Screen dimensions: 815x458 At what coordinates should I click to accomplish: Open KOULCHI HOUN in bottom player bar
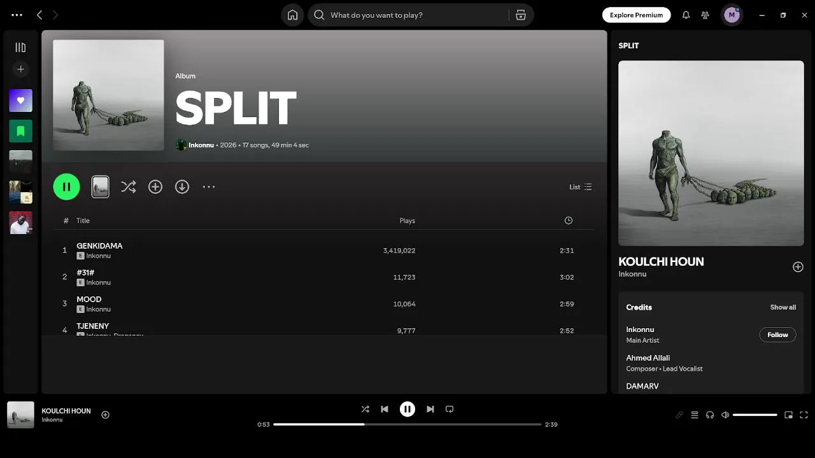(x=66, y=411)
